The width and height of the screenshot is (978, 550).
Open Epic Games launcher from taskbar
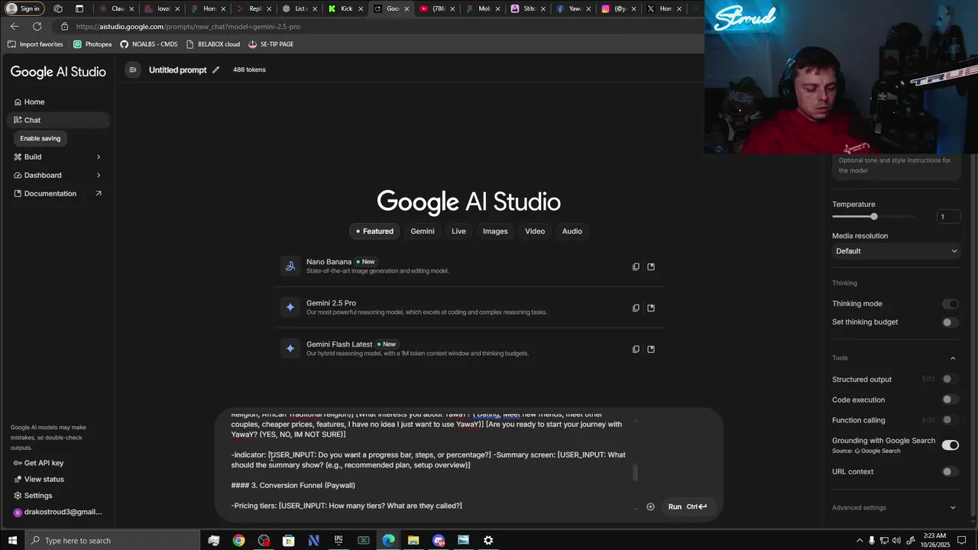[x=338, y=540]
